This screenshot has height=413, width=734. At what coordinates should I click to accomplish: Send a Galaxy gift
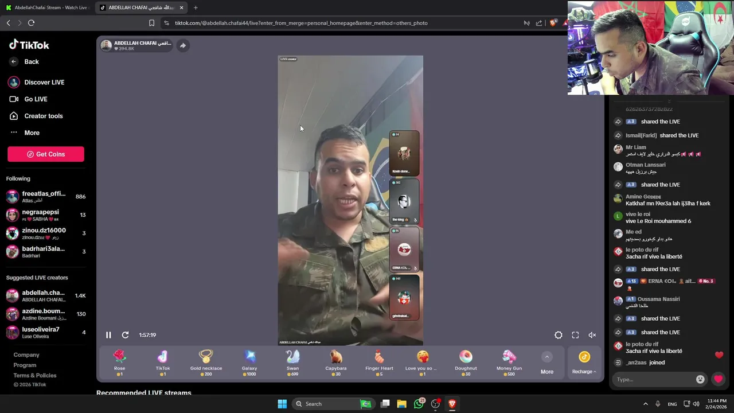249,363
